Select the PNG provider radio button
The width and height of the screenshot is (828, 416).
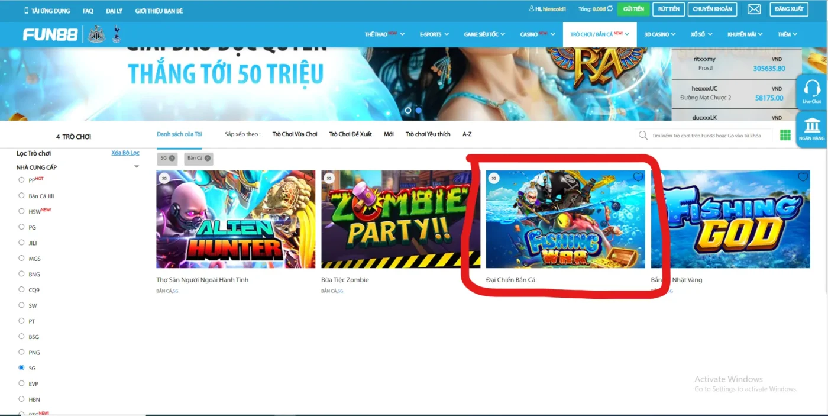coord(22,352)
